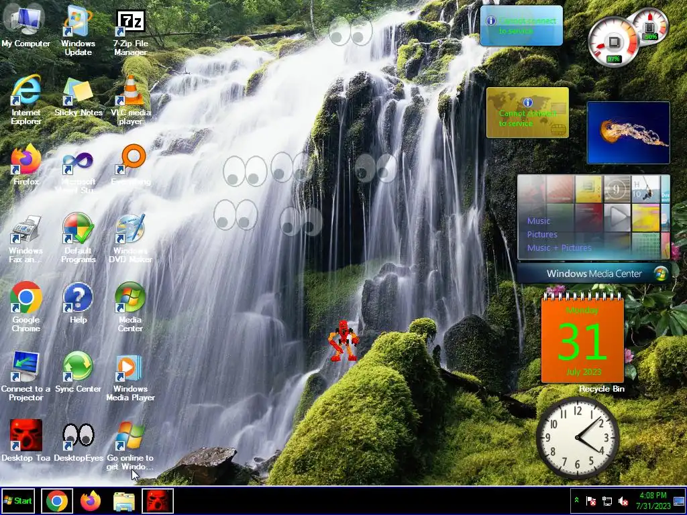Viewport: 687px width, 515px height.
Task: Click play thumbnail in Media Center gadget
Action: (x=617, y=217)
